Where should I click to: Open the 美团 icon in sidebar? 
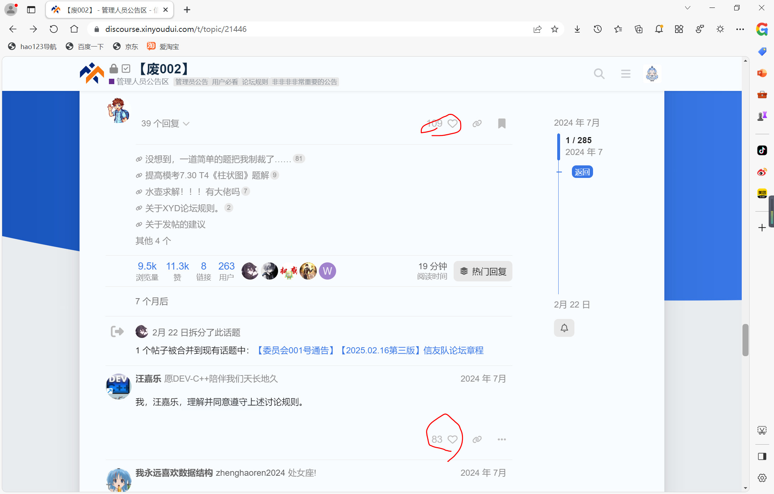[762, 194]
